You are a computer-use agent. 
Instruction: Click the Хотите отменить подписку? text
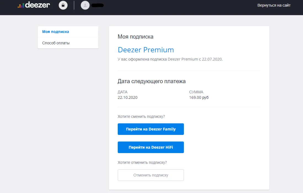point(142,162)
